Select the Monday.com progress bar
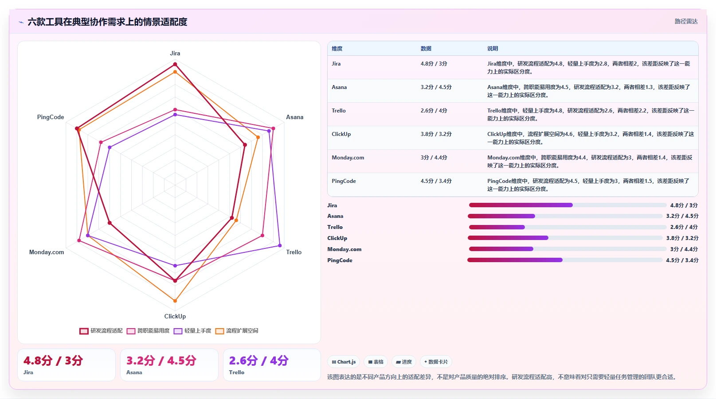The image size is (716, 399). click(x=567, y=249)
